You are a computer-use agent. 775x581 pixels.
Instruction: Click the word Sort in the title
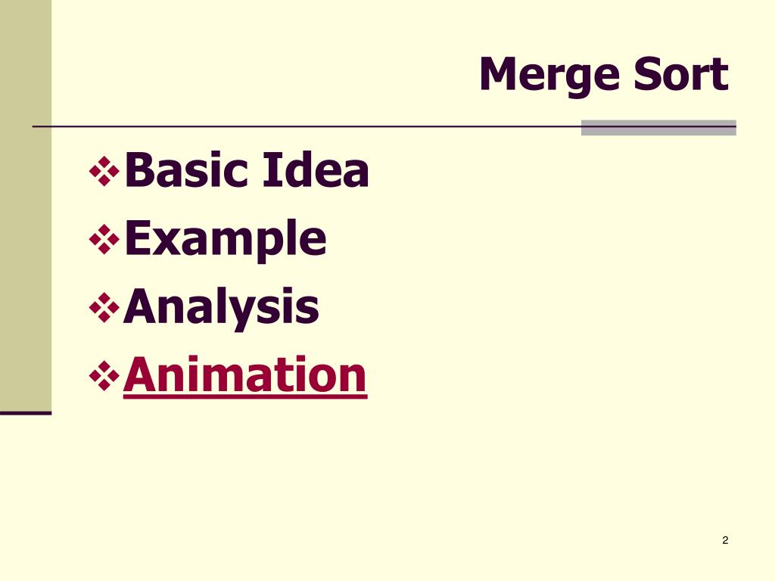click(682, 74)
